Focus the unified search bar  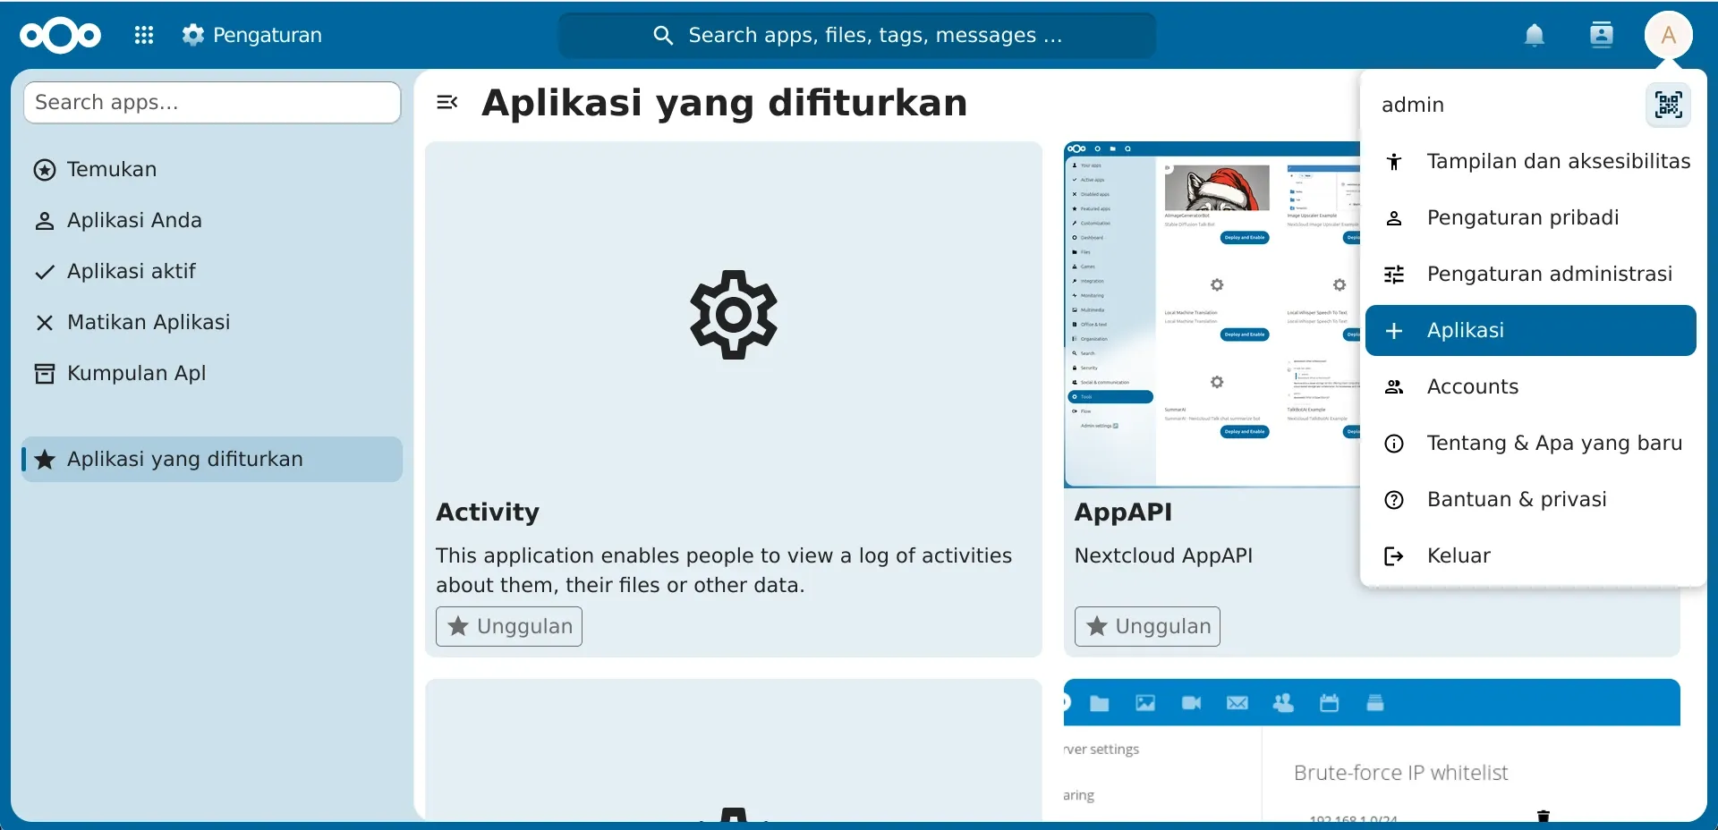pos(857,35)
